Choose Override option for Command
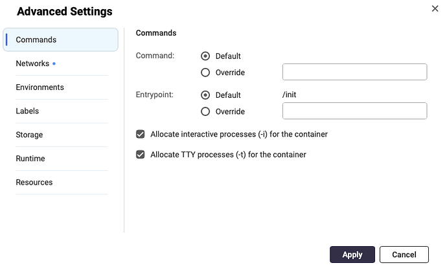Viewport: 447px width, 272px height. 205,73
